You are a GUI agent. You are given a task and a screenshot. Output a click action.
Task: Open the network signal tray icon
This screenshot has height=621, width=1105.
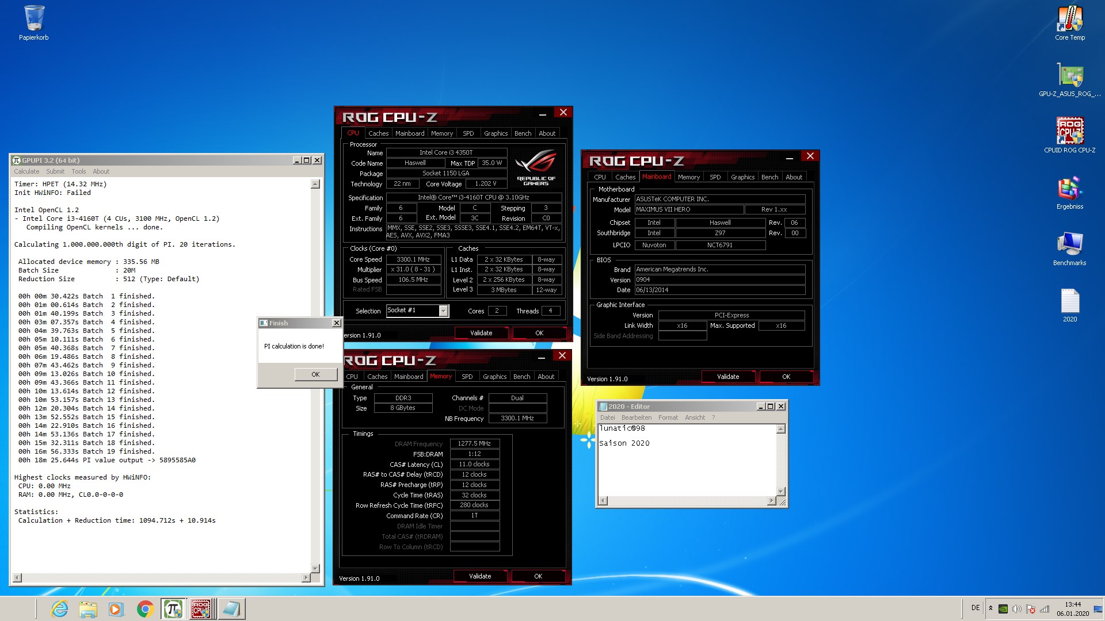[x=1045, y=609]
